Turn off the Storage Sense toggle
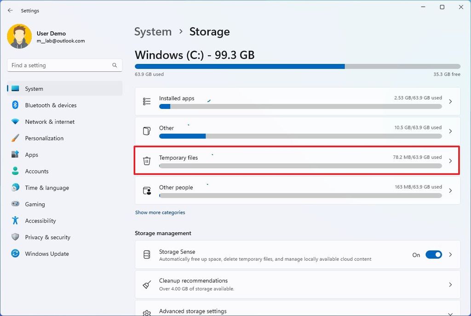This screenshot has height=316, width=471. click(433, 254)
